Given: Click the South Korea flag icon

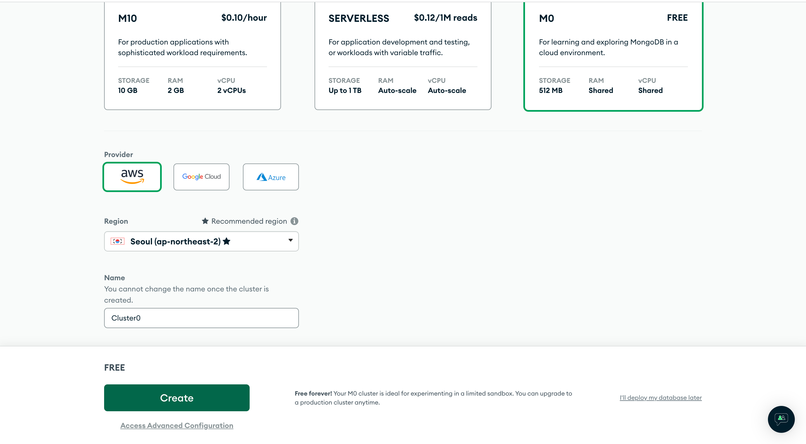Looking at the screenshot, I should 117,241.
